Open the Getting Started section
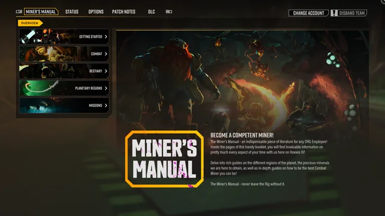This screenshot has height=216, width=385. [64, 37]
